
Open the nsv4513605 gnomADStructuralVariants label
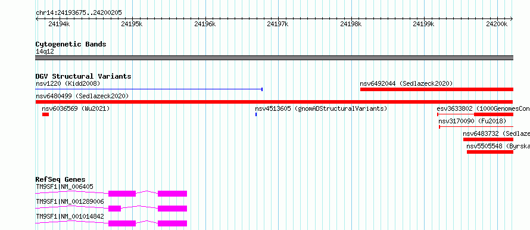click(321, 109)
